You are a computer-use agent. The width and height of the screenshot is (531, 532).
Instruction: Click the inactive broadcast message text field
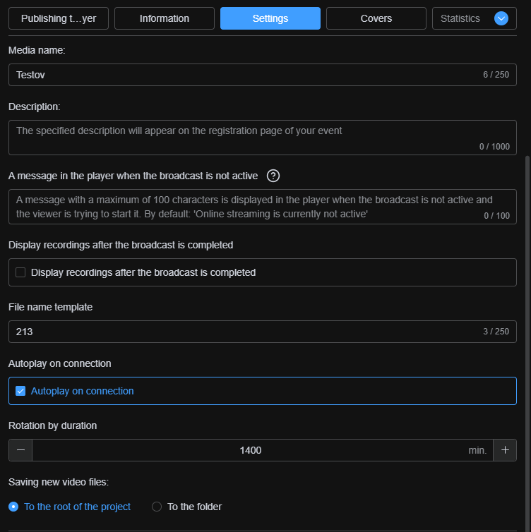tap(263, 207)
